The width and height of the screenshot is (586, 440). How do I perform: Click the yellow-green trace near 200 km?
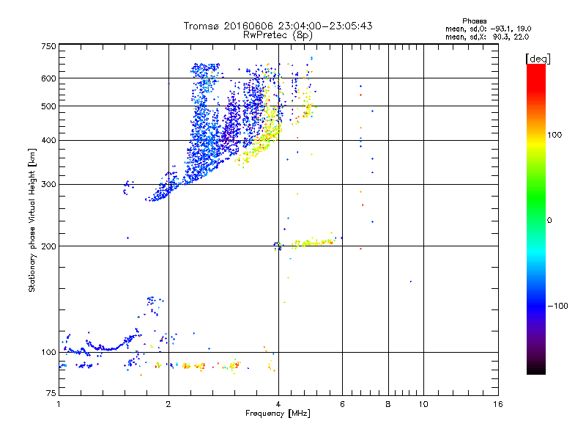click(x=314, y=243)
